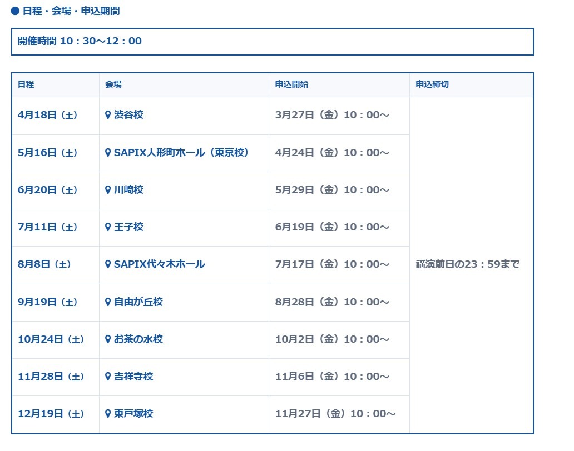
Task: Go to the SAPIX代々木ホール venue link
Action: [159, 264]
